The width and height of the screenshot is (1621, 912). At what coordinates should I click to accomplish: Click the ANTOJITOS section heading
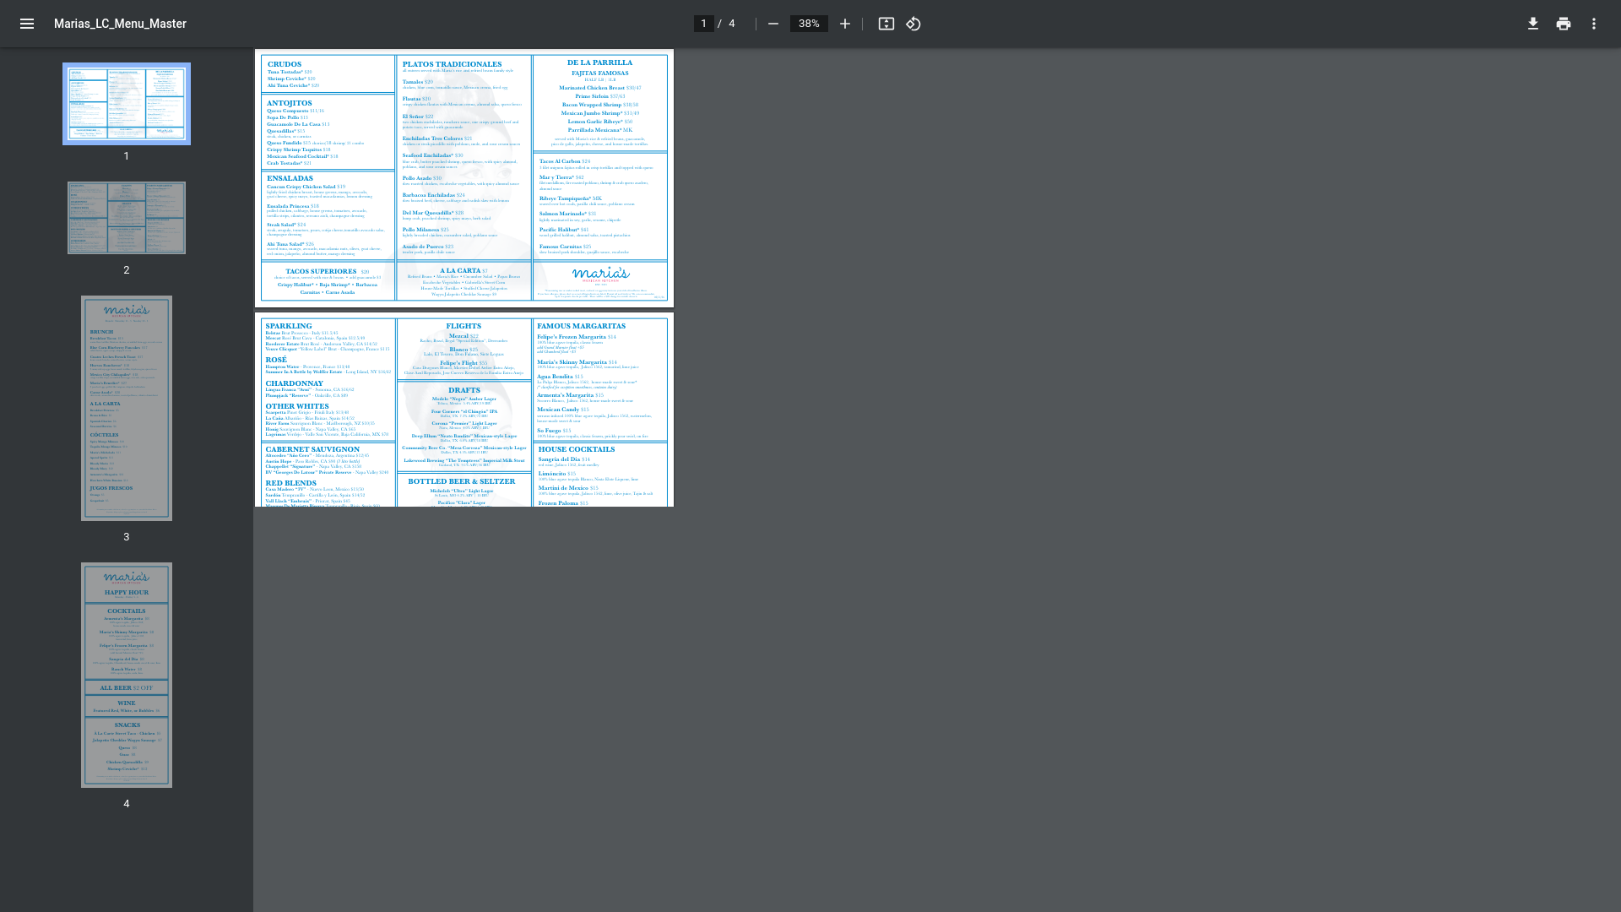click(x=290, y=103)
